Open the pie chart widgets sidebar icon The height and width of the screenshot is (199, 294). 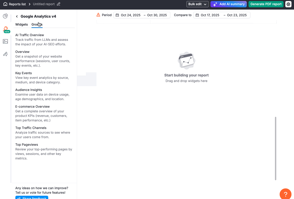point(5,16)
